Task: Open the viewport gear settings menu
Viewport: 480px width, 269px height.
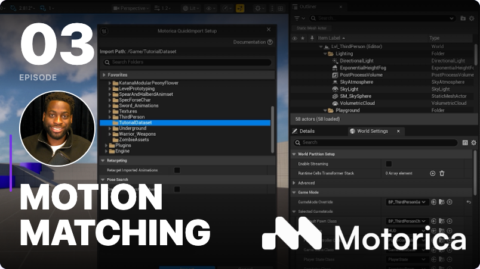Action: pyautogui.click(x=260, y=8)
